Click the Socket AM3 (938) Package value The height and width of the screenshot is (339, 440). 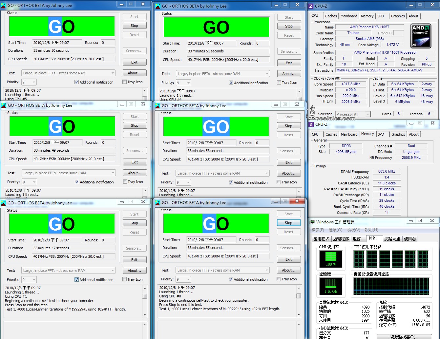(369, 39)
